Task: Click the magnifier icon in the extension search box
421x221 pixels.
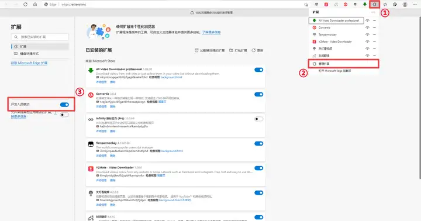Action: (16, 37)
